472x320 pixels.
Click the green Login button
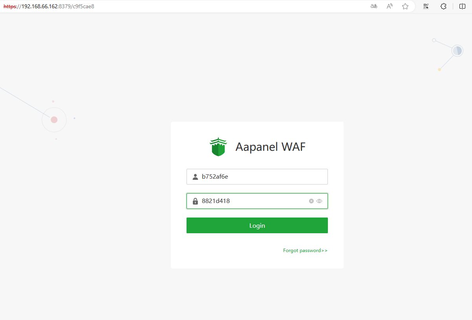pyautogui.click(x=257, y=225)
